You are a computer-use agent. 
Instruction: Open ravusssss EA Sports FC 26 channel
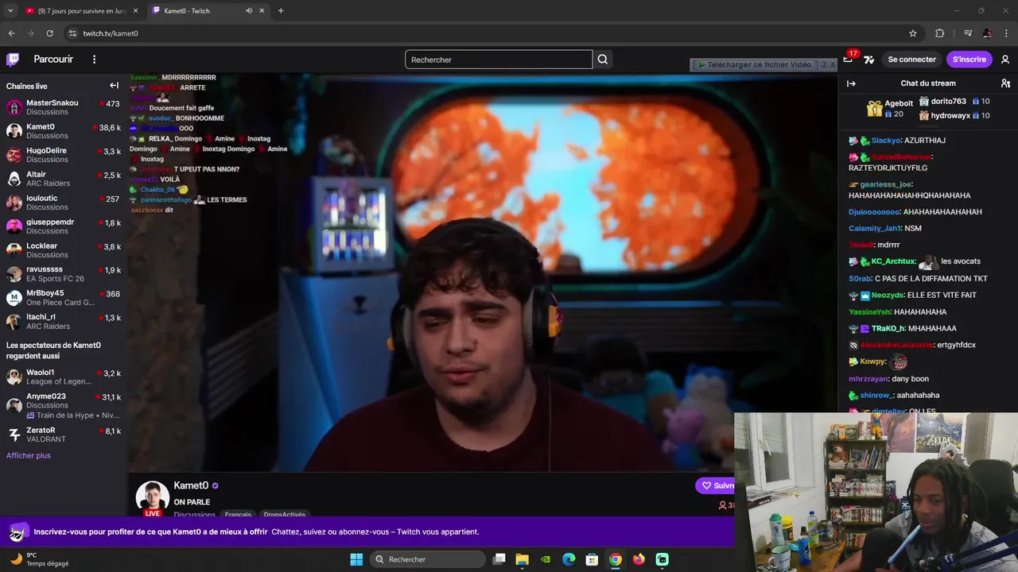tap(64, 274)
